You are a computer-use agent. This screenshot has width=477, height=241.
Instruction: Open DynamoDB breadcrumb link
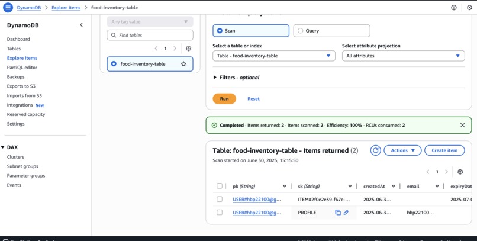(29, 8)
